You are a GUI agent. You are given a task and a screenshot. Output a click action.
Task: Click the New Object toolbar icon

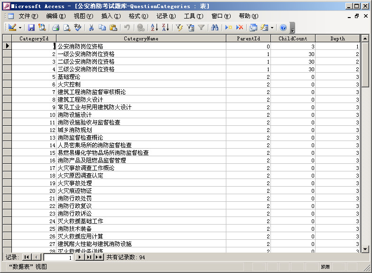click(264, 28)
